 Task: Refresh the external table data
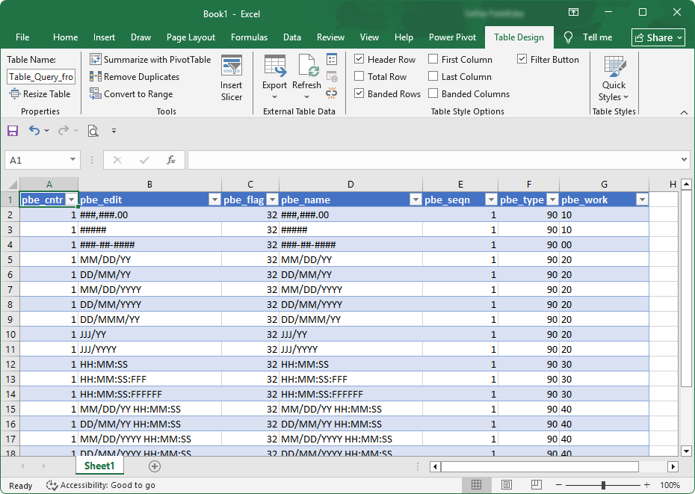pos(306,75)
